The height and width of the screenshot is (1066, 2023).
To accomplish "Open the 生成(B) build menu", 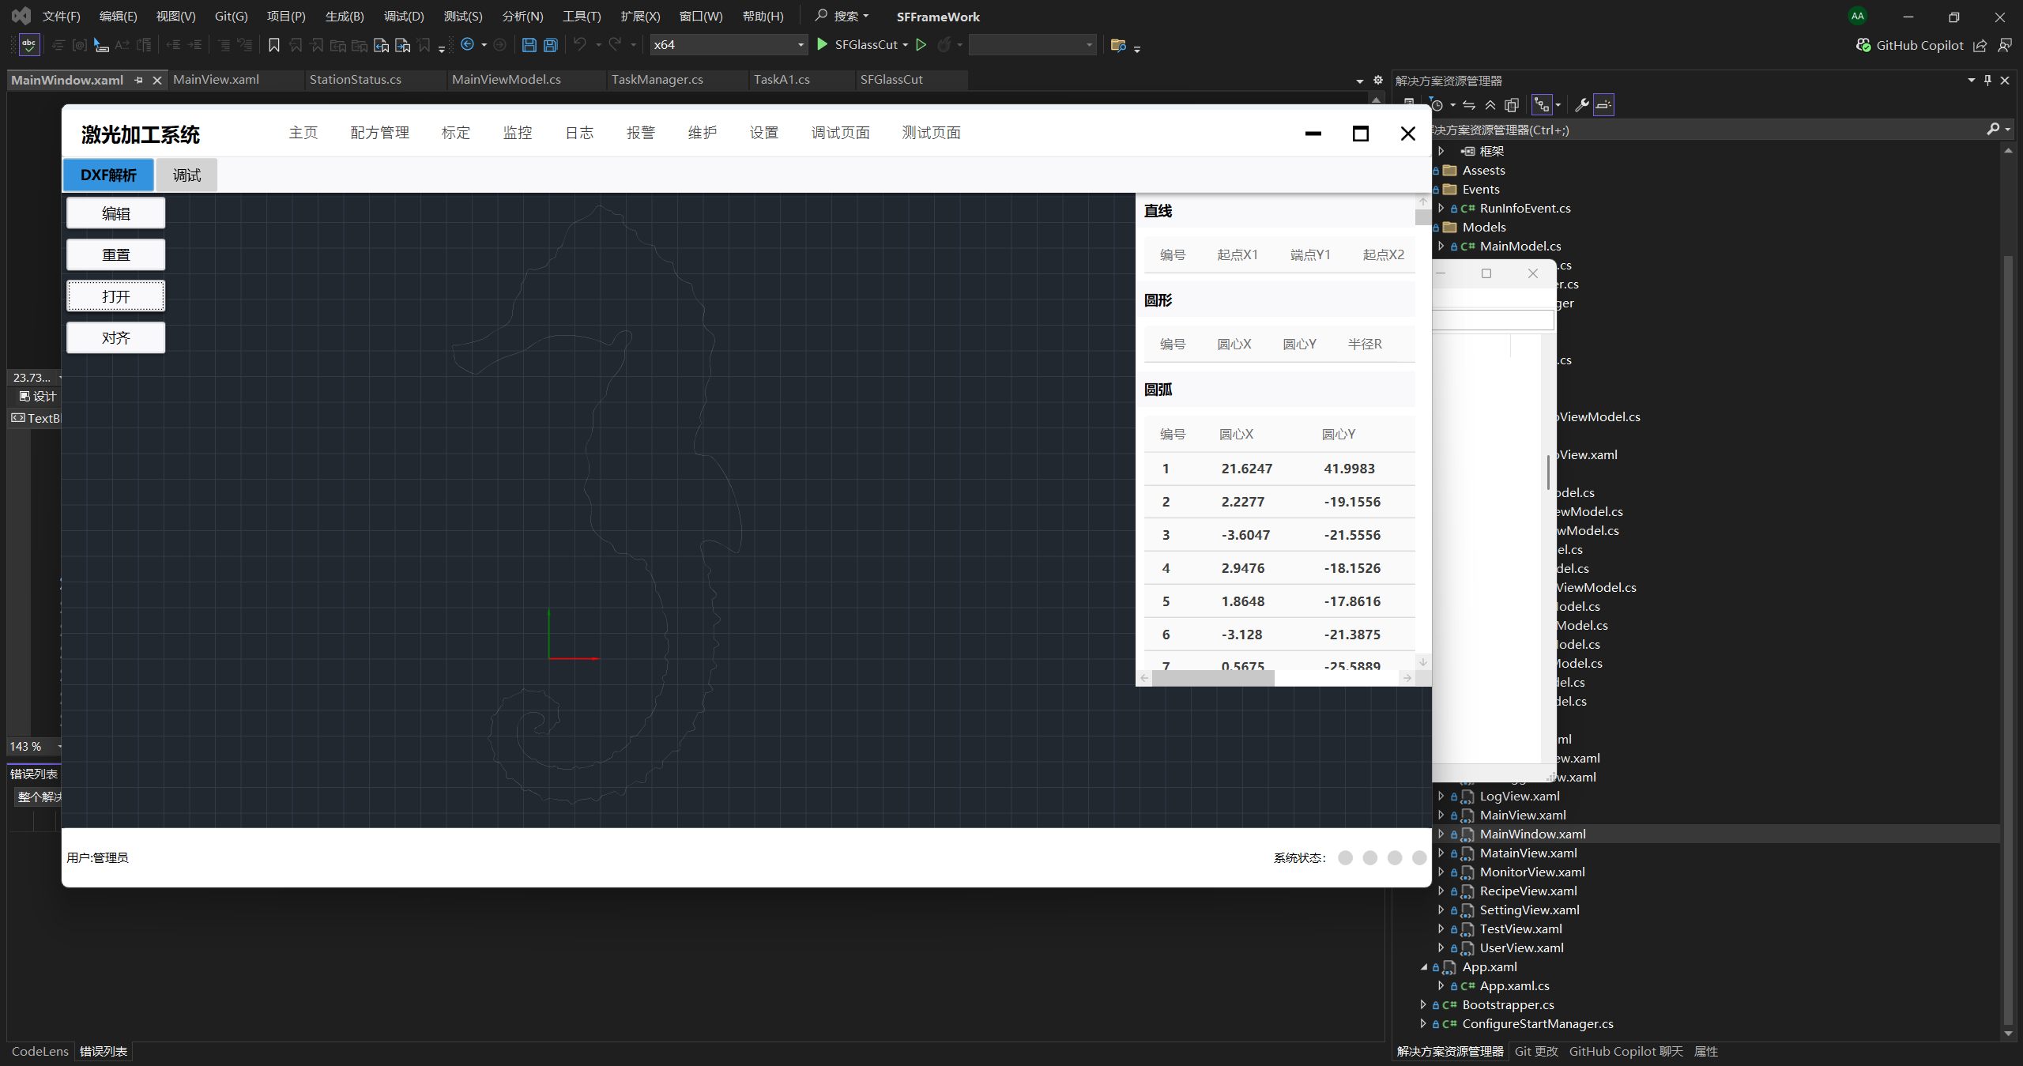I will 345,16.
